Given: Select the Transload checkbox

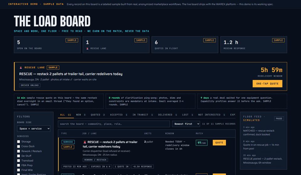Looking at the screenshot, I should (x=18, y=161).
